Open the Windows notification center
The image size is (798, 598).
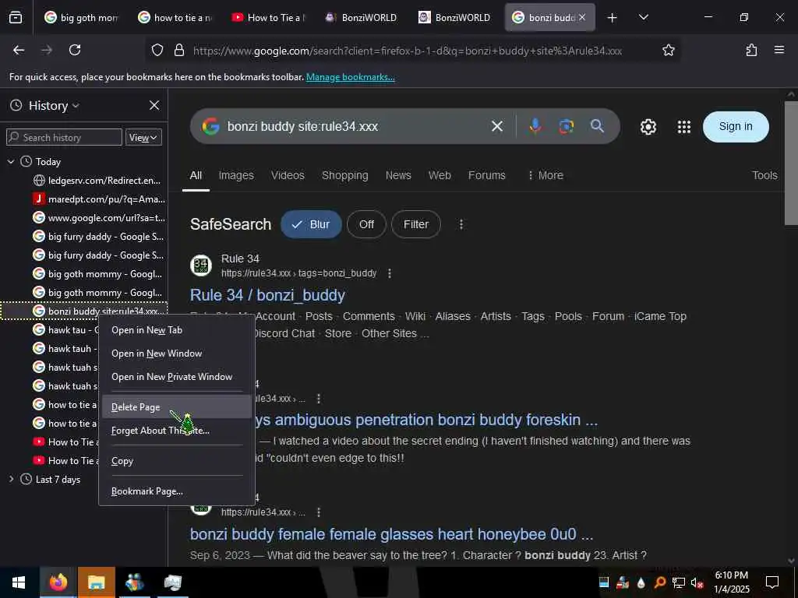coord(772,582)
